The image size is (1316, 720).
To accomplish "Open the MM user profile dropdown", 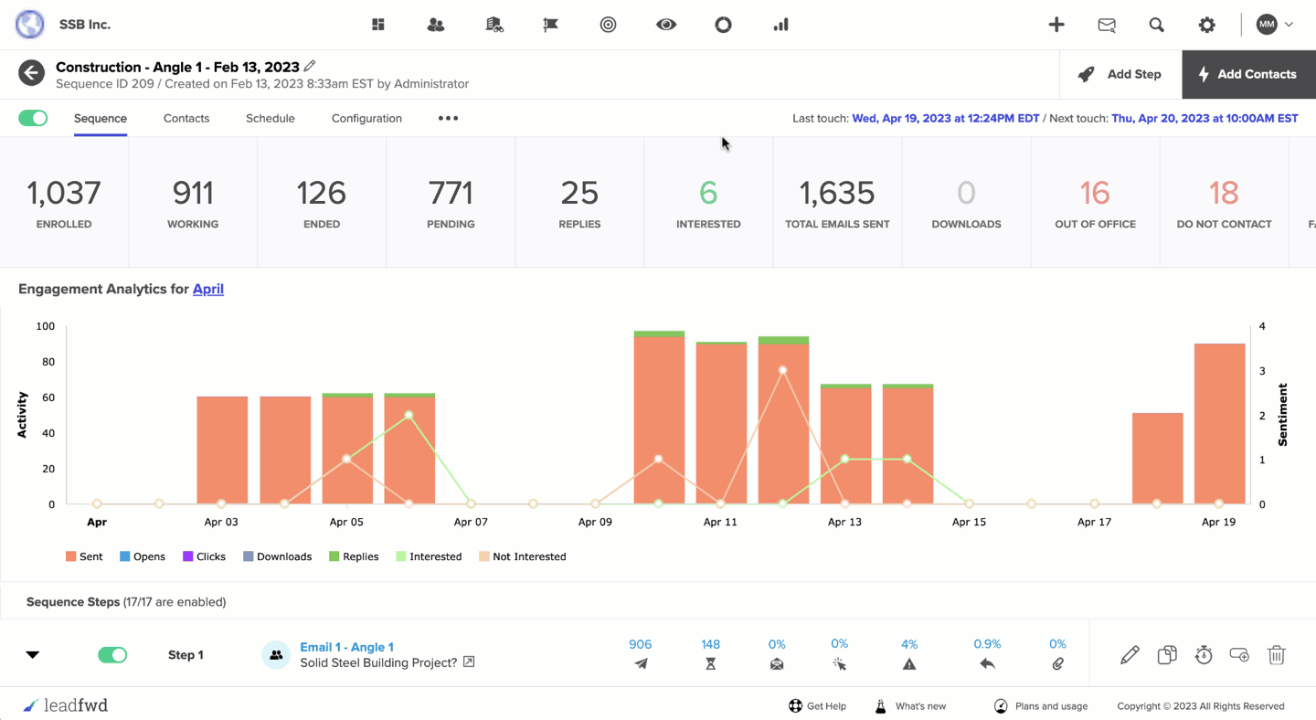I will pyautogui.click(x=1274, y=25).
